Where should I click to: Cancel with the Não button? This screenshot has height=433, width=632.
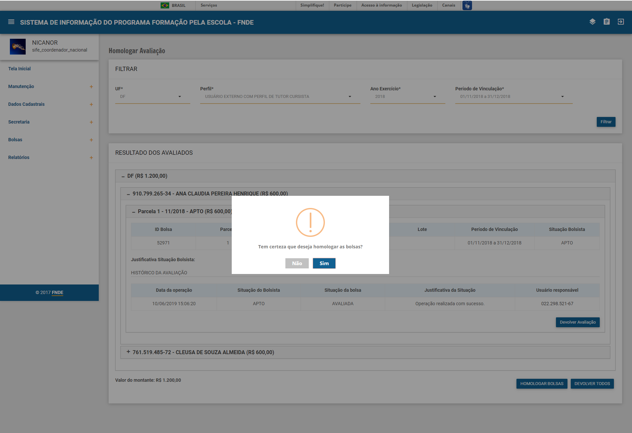coord(297,263)
